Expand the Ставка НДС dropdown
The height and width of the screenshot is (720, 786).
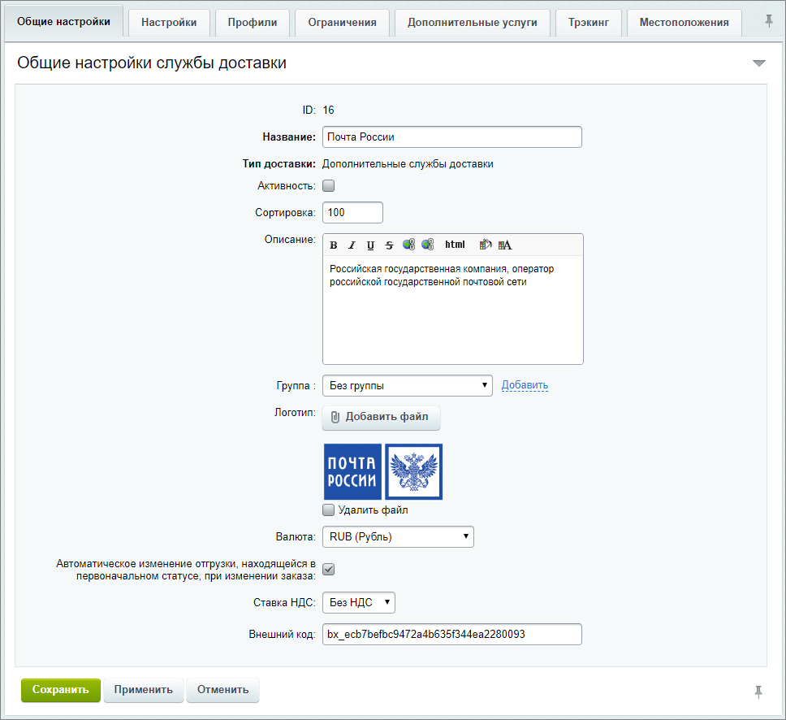[358, 602]
